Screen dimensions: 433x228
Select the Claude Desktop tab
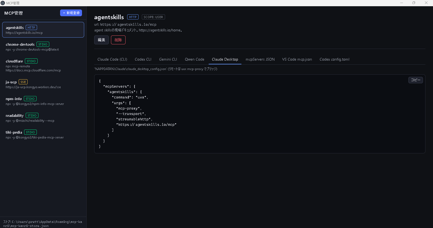tap(225, 59)
